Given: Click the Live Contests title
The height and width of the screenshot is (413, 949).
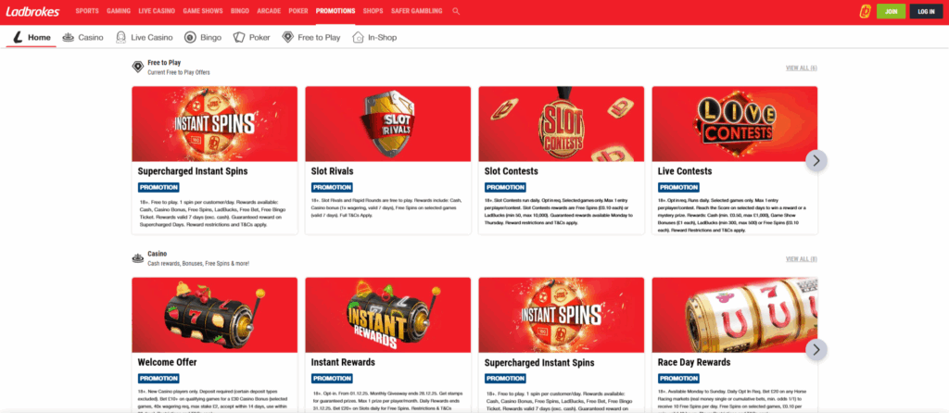Looking at the screenshot, I should point(685,171).
